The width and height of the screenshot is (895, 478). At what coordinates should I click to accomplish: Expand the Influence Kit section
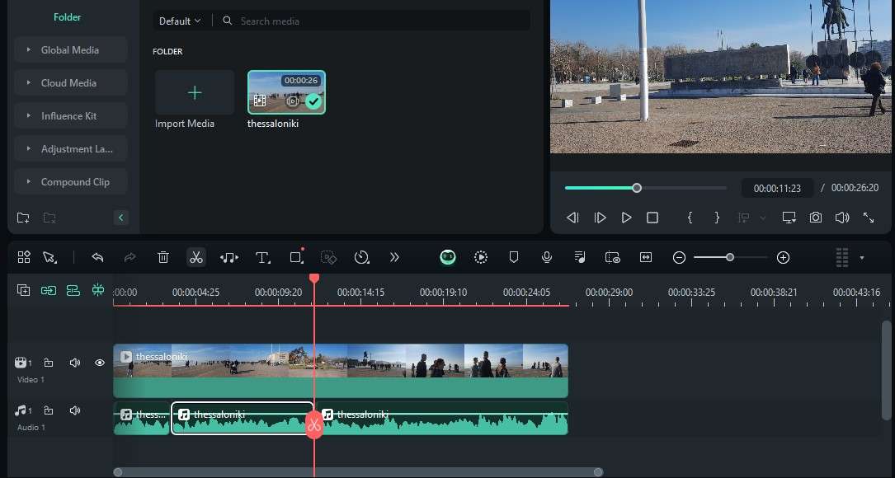pyautogui.click(x=70, y=116)
